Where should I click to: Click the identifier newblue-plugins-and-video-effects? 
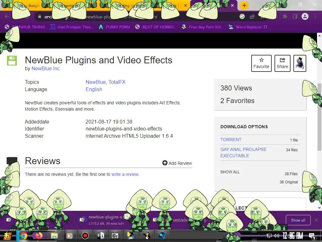tap(124, 129)
